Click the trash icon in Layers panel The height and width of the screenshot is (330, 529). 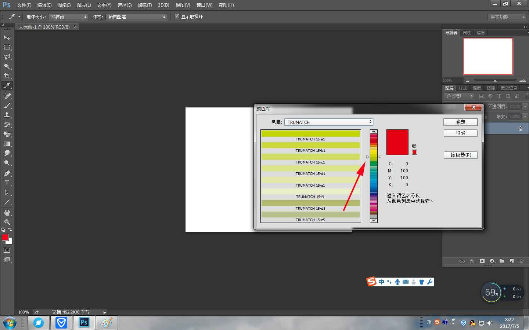[521, 261]
